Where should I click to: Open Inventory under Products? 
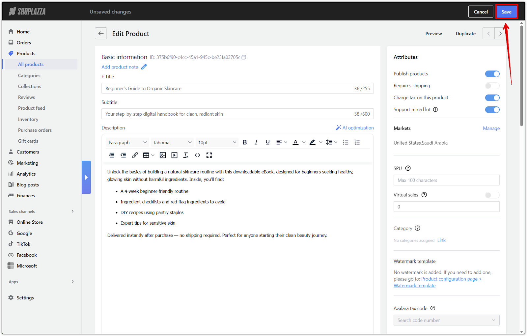click(28, 119)
